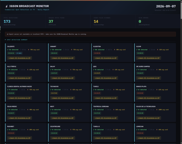182x144 pixels.
Task: Open the timestamp chip in TIO NACHO card
Action: [54, 93]
